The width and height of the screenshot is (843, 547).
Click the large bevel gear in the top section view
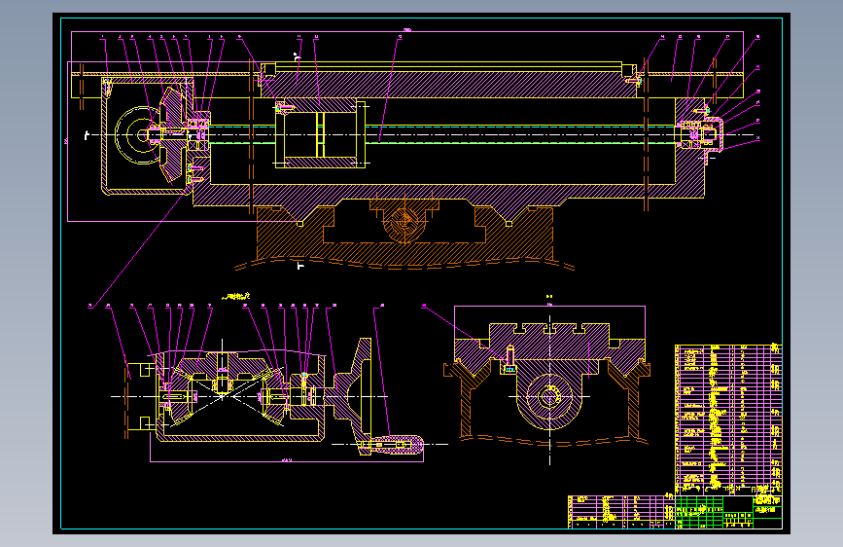[x=173, y=134]
